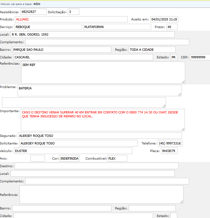Click the Assistência field with 48252827

[x=33, y=12]
